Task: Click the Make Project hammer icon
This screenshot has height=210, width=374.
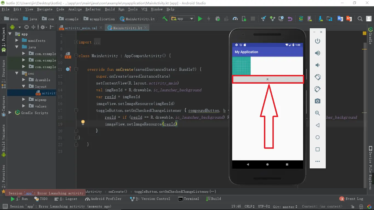Action: (165, 19)
